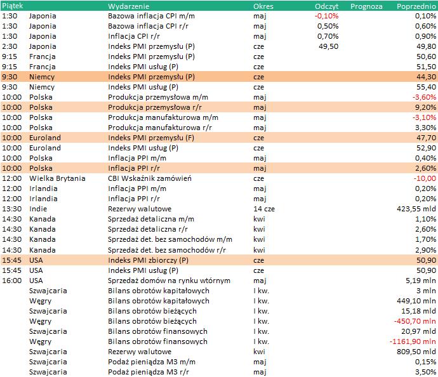The image size is (438, 377).
Task: Click the '449,10 mln' Węgry value
Action: pyautogui.click(x=416, y=301)
